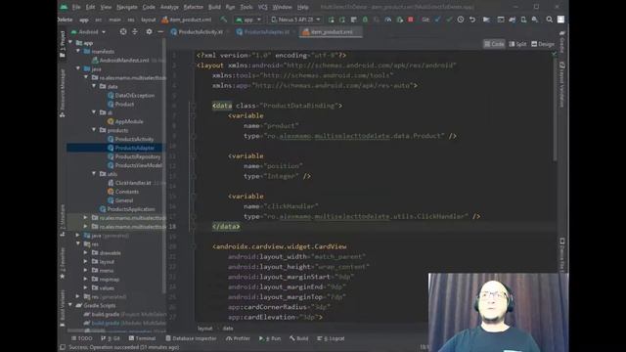This screenshot has width=626, height=352.
Task: Open the Layout Validation side panel
Action: tap(561, 85)
